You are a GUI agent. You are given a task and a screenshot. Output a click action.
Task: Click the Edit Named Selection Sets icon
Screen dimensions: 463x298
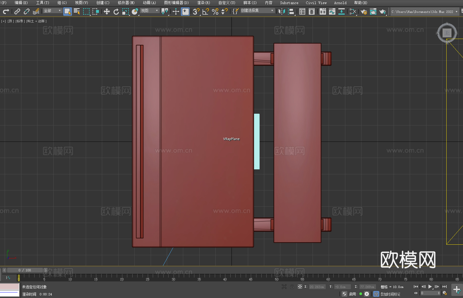[236, 11]
